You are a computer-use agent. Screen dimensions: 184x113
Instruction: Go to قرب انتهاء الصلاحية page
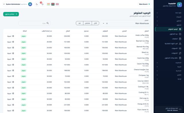pos(169,44)
